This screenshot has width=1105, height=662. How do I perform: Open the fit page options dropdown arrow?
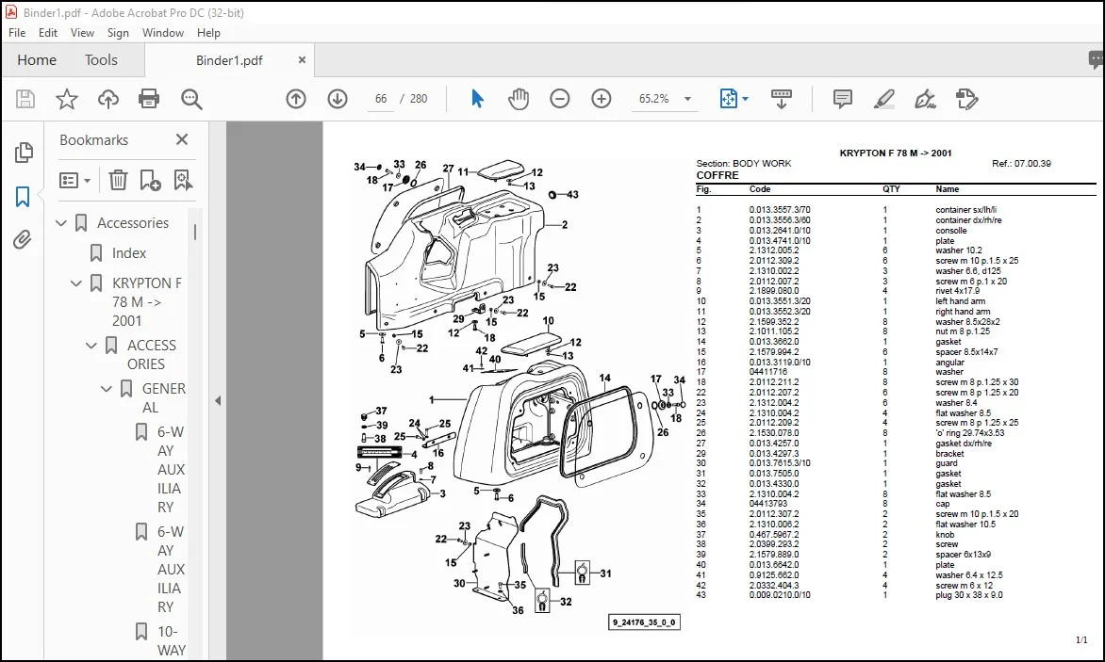point(746,99)
